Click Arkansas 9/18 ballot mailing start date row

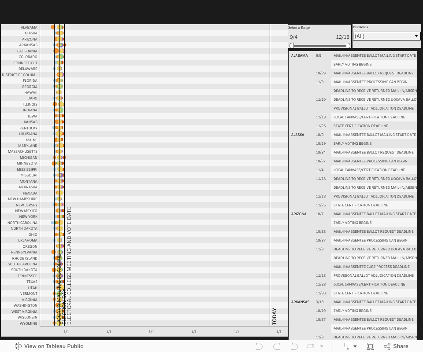(374, 302)
